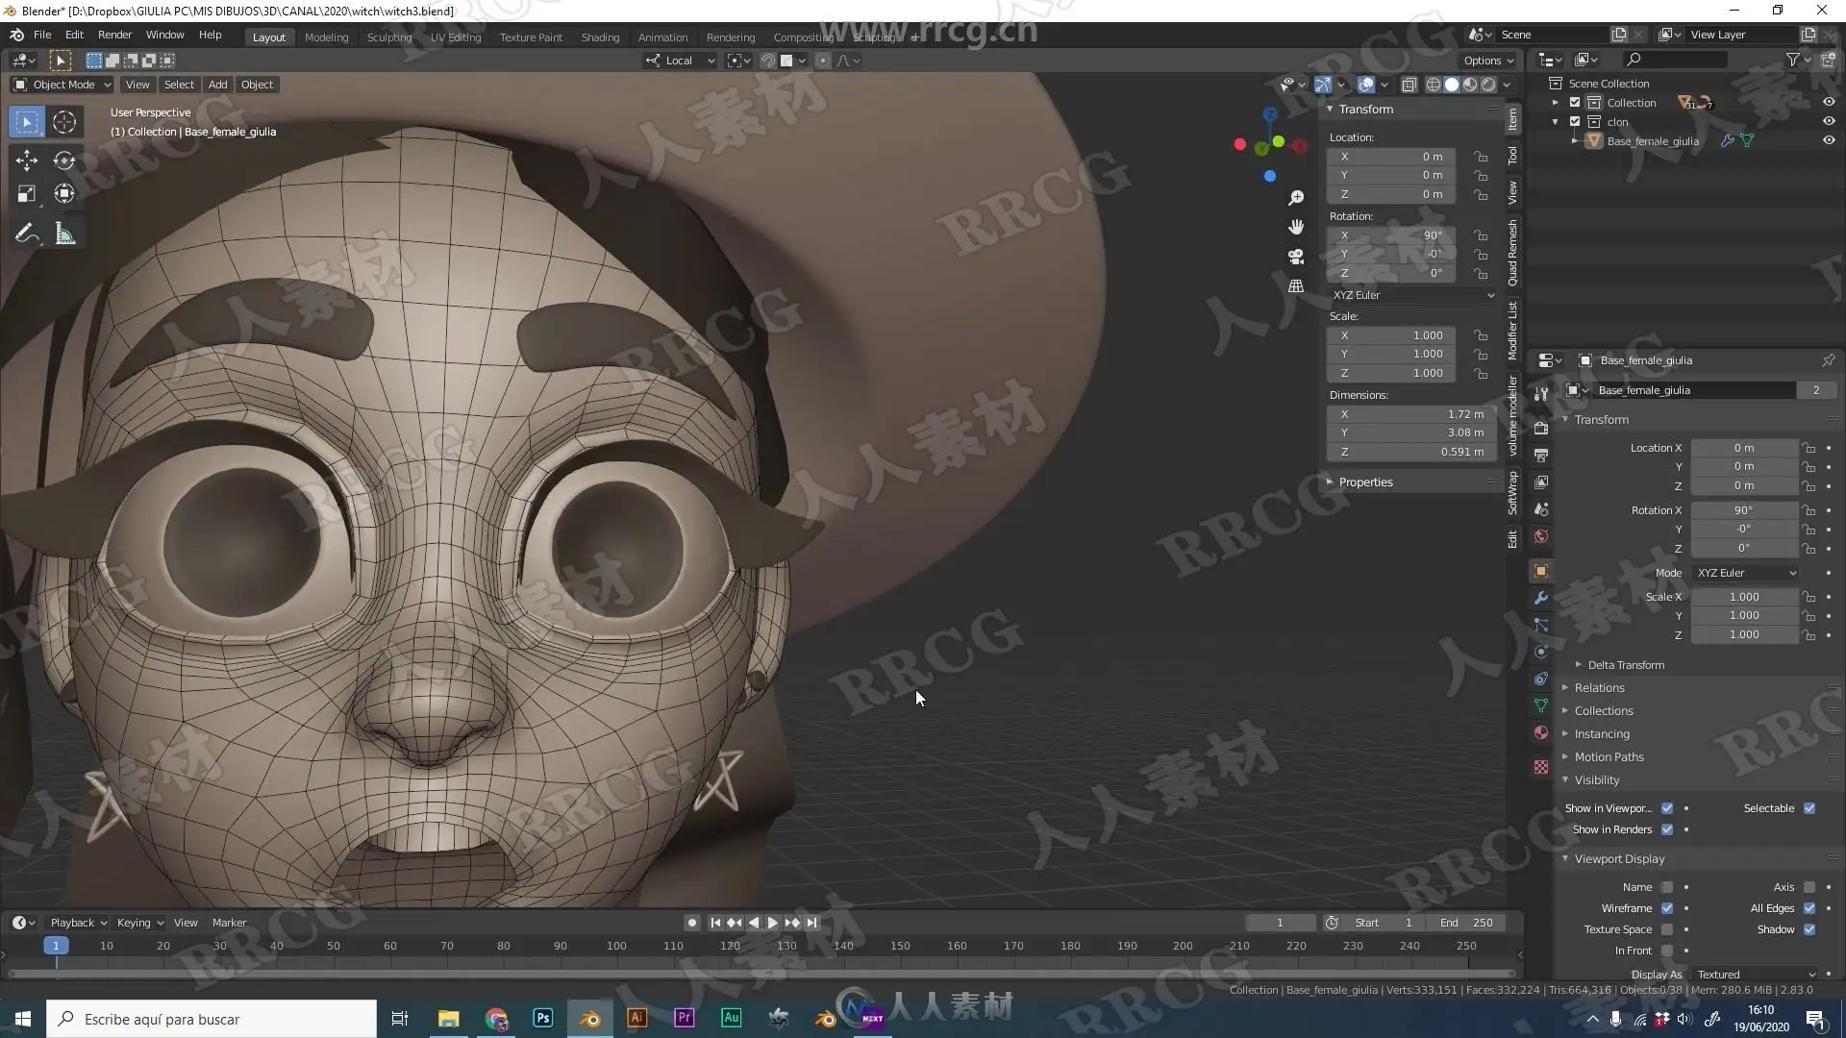Image resolution: width=1846 pixels, height=1038 pixels.
Task: Click the viewport zoom magnifier icon
Action: [x=1296, y=198]
